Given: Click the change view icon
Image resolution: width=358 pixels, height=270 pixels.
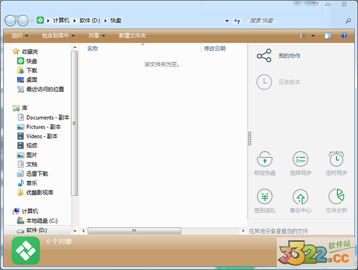Looking at the screenshot, I should click(x=303, y=36).
